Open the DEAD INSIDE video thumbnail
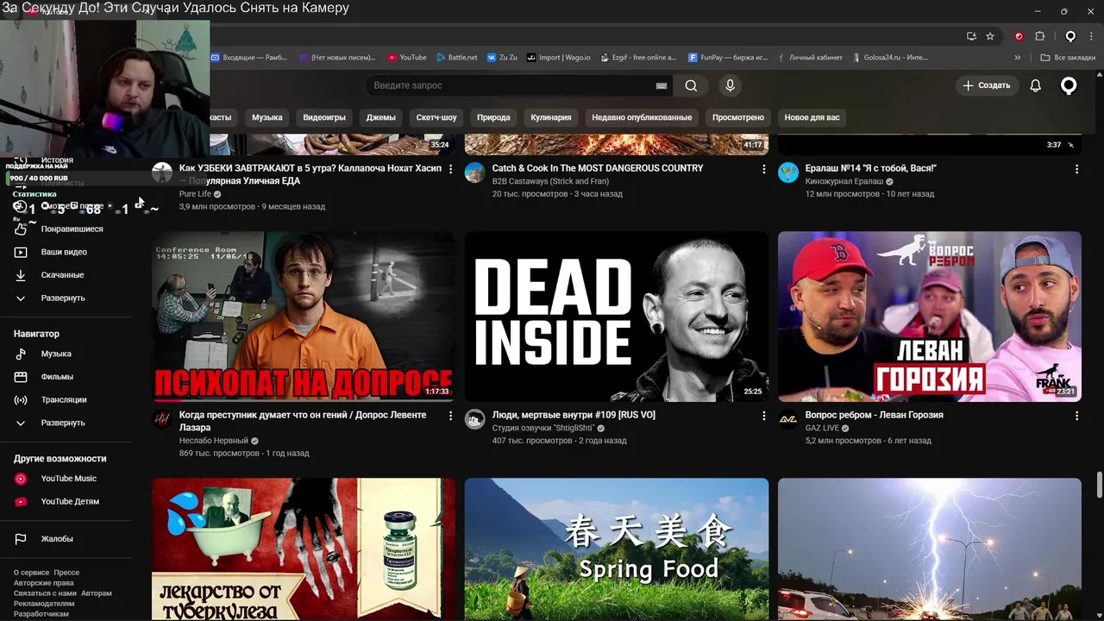 coord(617,317)
